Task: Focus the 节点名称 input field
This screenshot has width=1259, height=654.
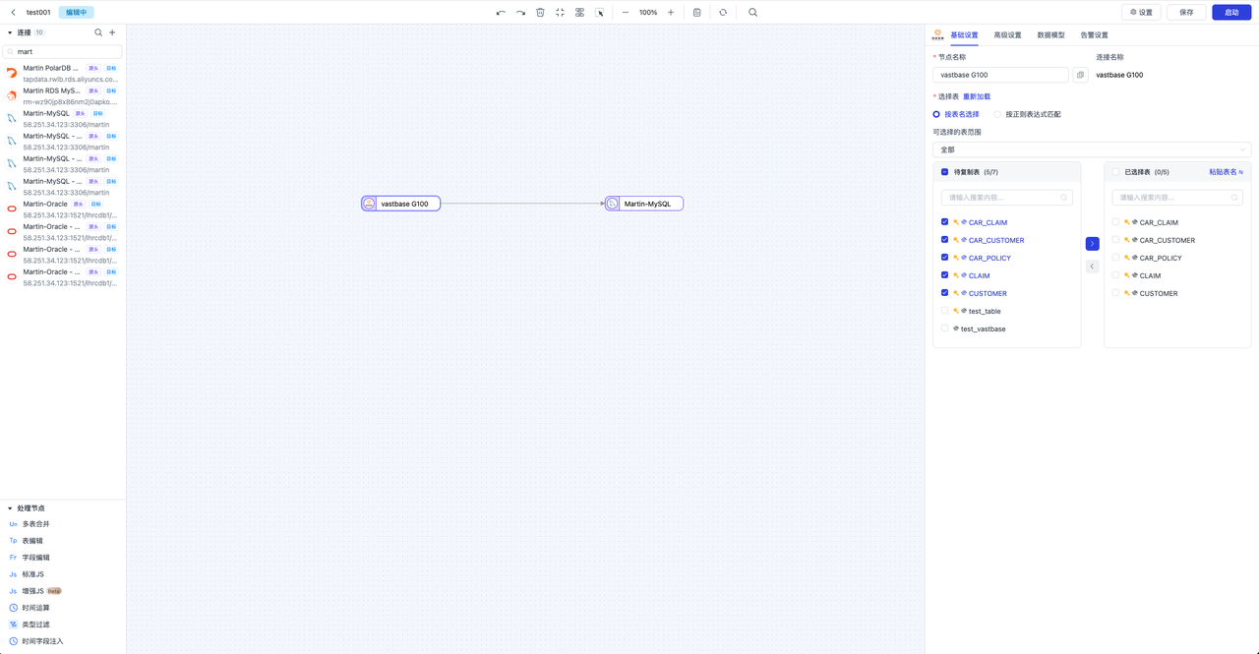Action: pos(1000,75)
